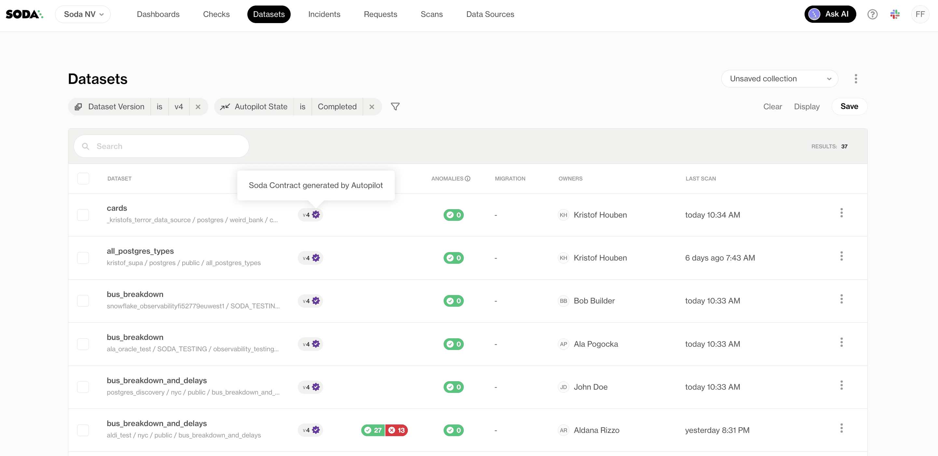Tick the select-all datasets checkbox

[83, 179]
